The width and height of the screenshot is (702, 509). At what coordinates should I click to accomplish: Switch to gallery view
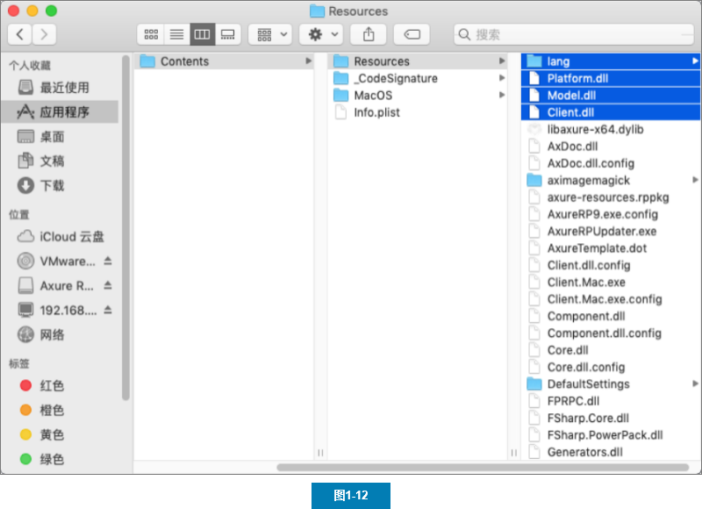pos(228,34)
